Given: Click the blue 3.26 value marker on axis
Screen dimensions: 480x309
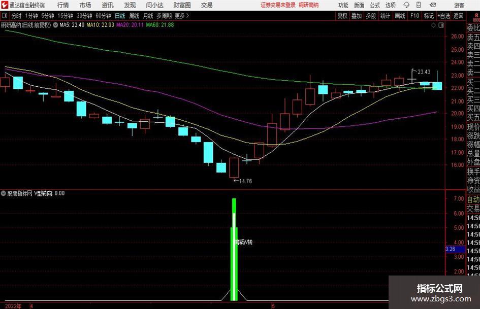Looking at the screenshot, I should pos(455,249).
